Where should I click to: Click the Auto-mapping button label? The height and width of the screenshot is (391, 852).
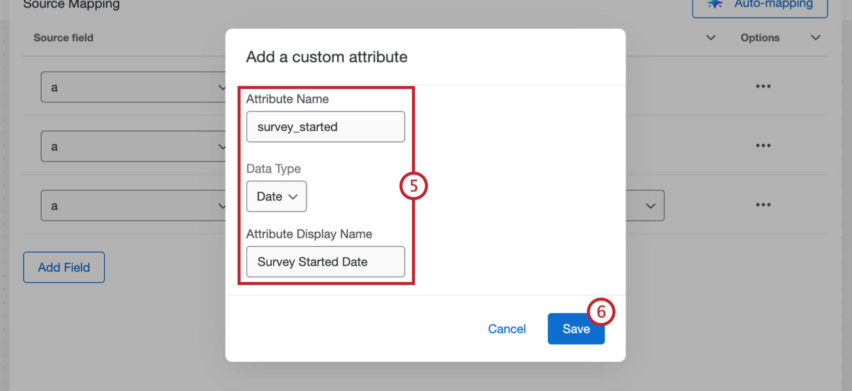(x=773, y=4)
